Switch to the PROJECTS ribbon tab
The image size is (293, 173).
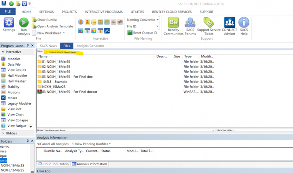pyautogui.click(x=69, y=12)
